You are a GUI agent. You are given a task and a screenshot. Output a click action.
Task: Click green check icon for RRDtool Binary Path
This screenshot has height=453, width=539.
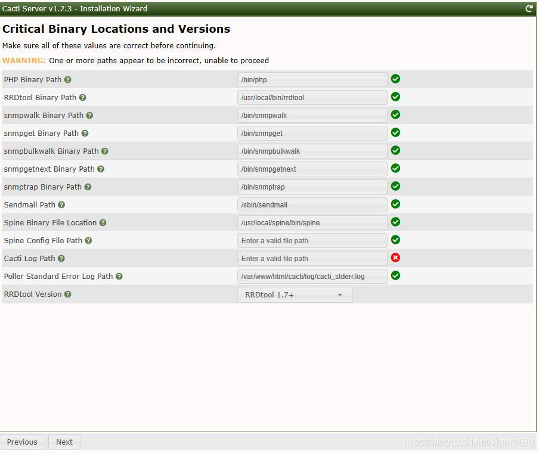coord(396,97)
